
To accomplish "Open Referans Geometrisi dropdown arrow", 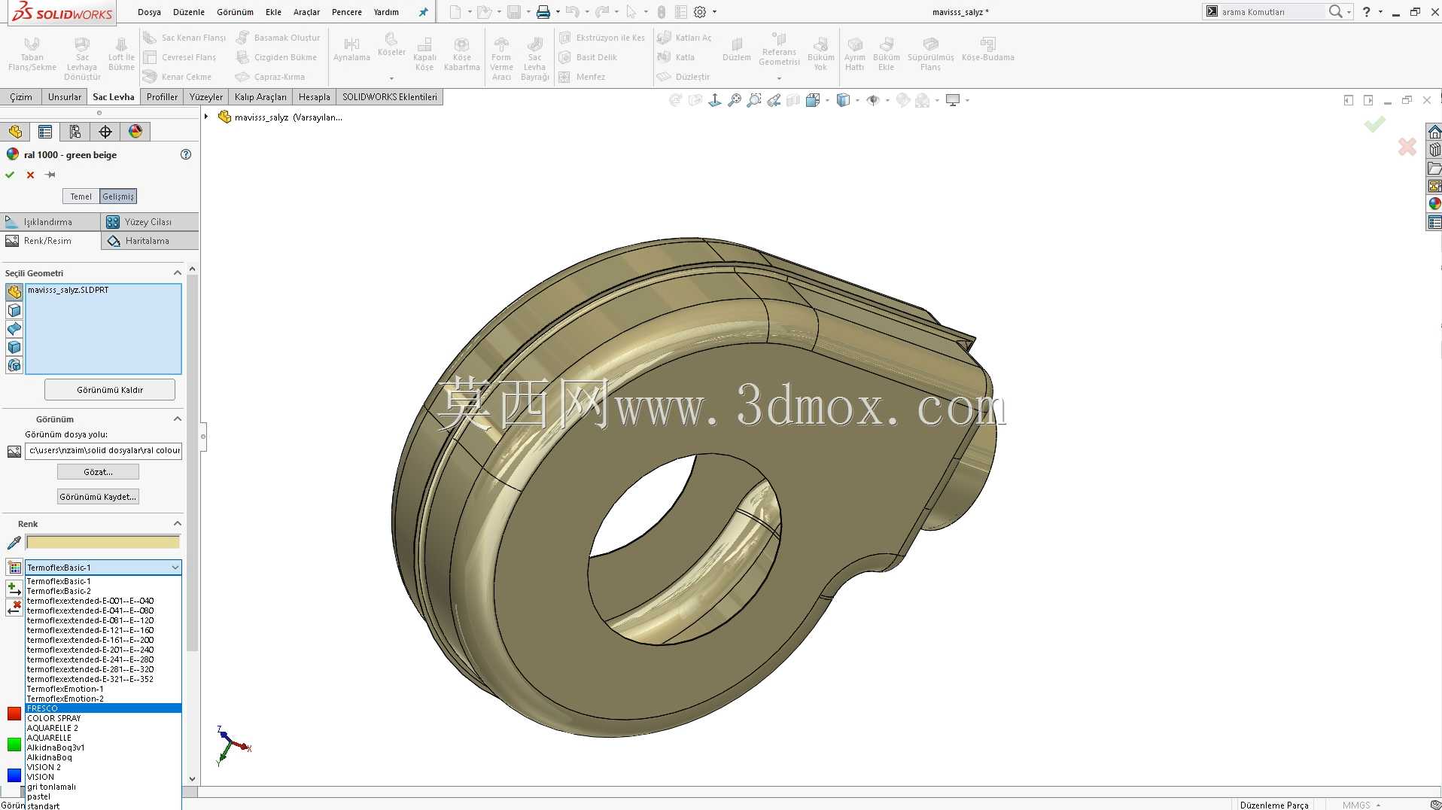I will 779,78.
